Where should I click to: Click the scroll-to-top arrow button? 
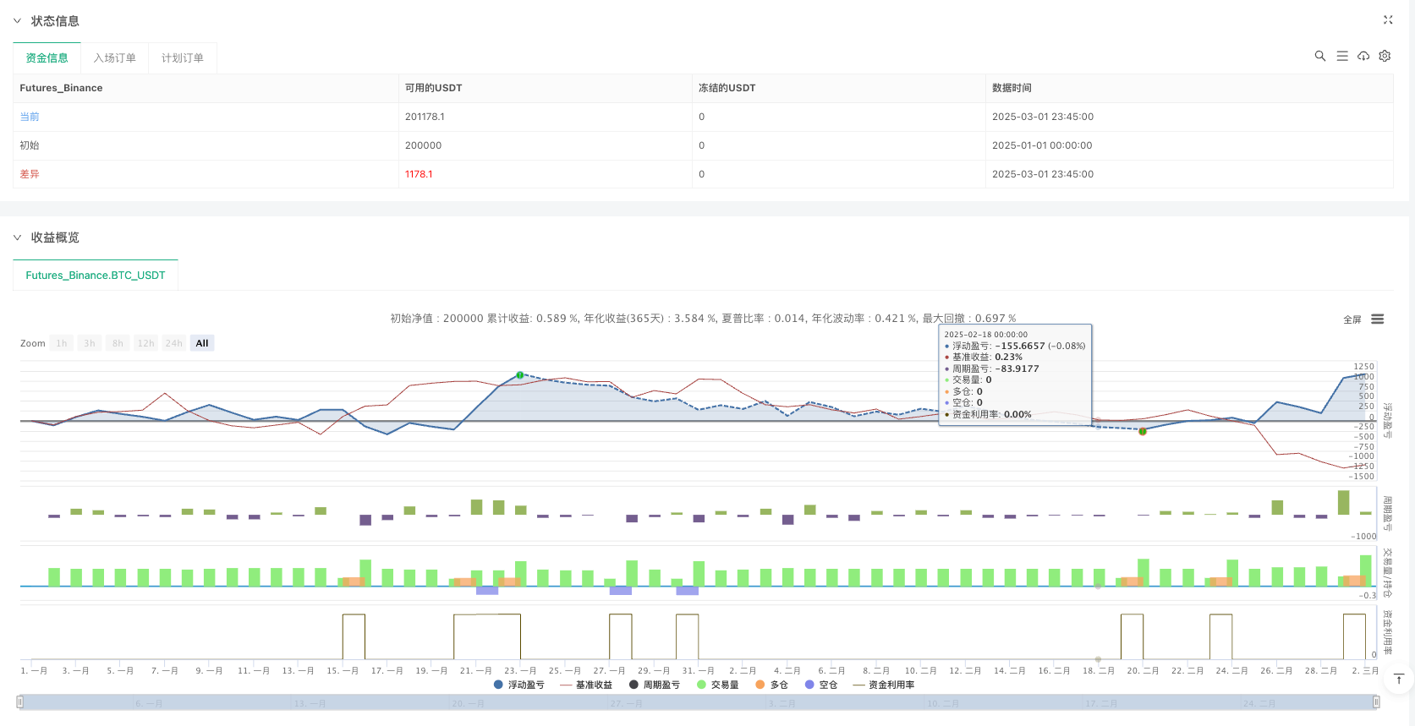[x=1398, y=680]
